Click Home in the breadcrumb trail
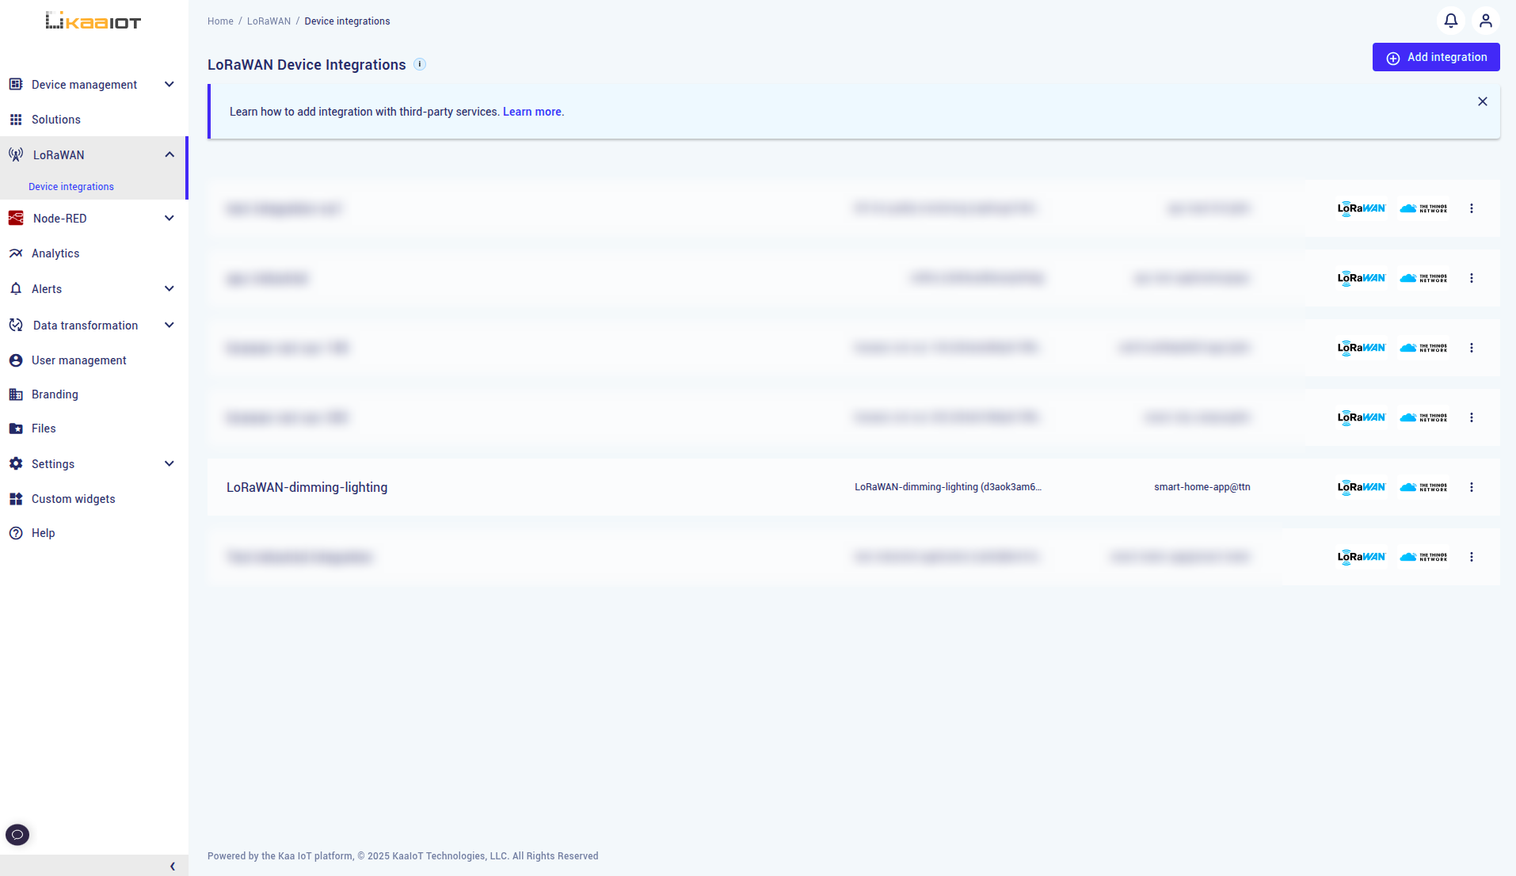The width and height of the screenshot is (1516, 876). click(220, 21)
